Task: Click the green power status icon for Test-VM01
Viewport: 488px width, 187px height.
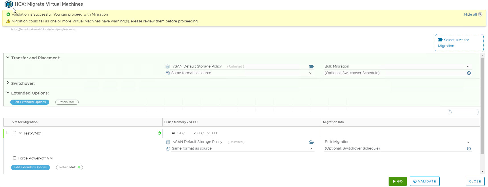Action: (159, 133)
